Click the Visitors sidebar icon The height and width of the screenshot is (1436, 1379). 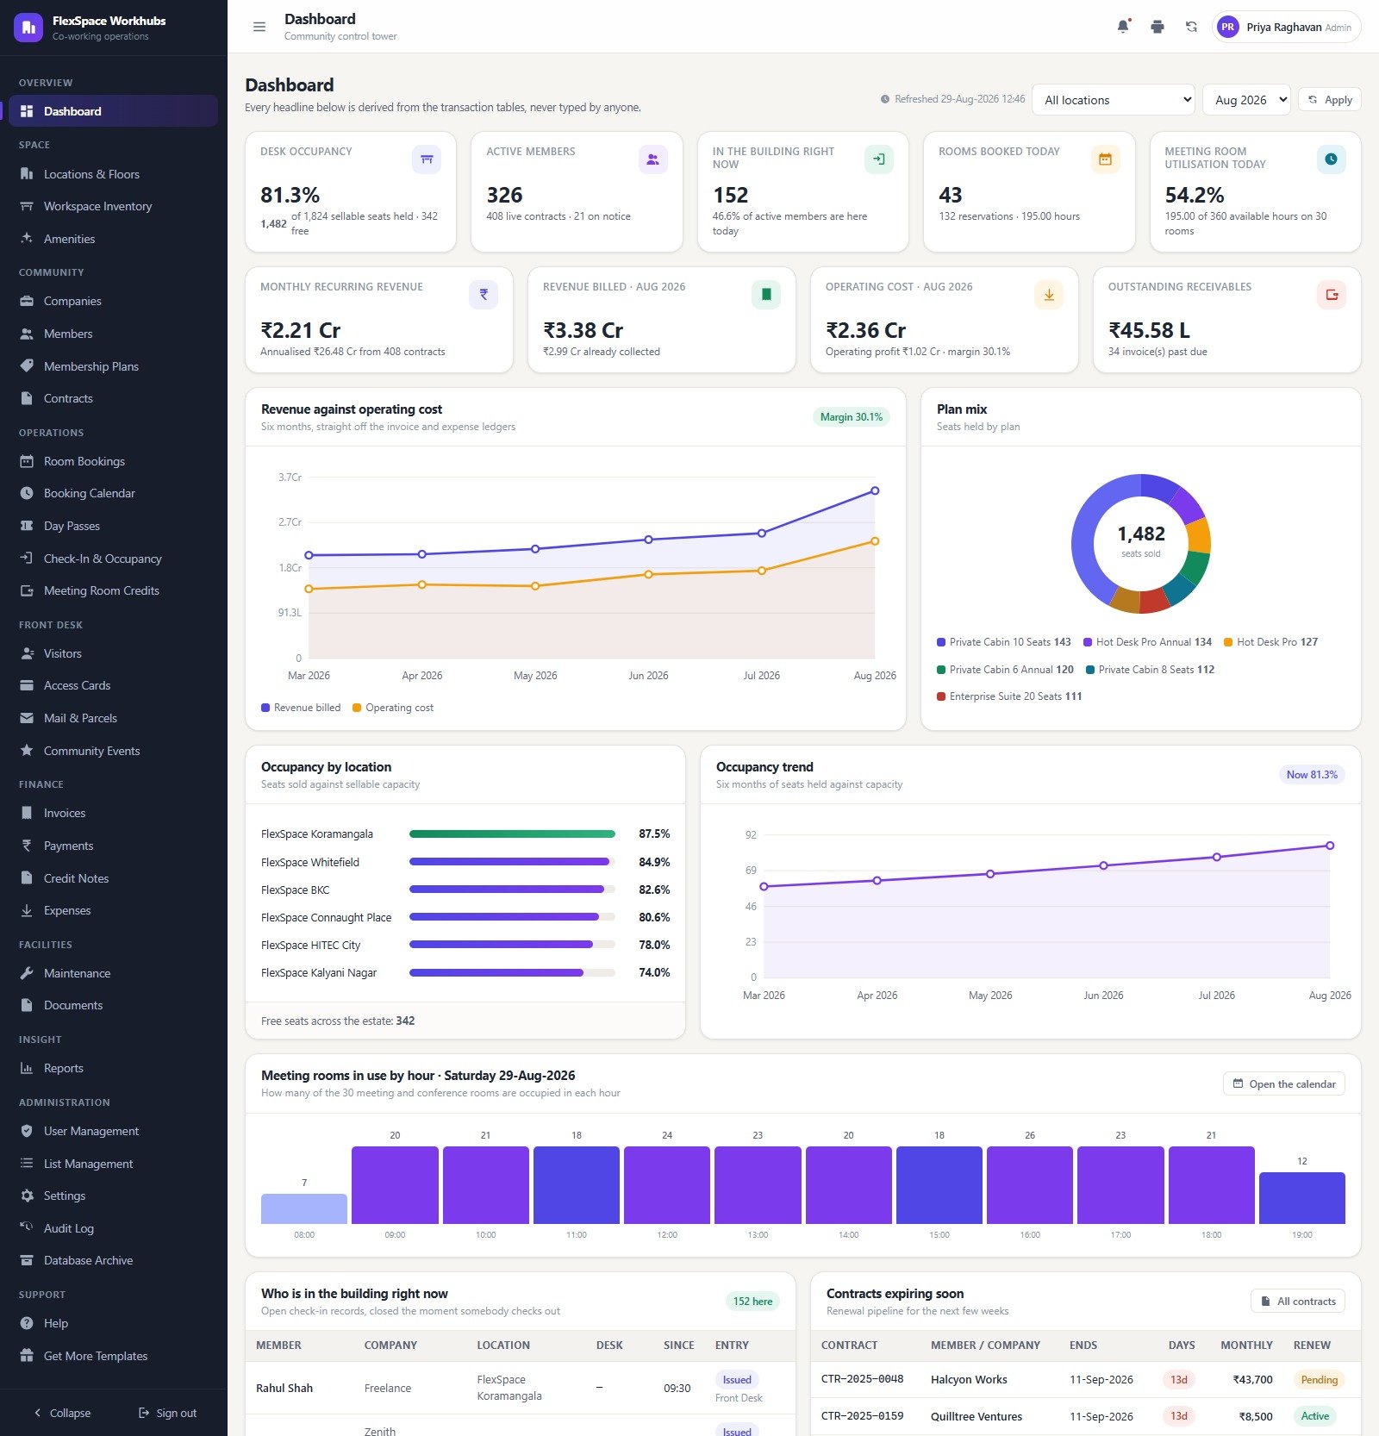(x=27, y=653)
